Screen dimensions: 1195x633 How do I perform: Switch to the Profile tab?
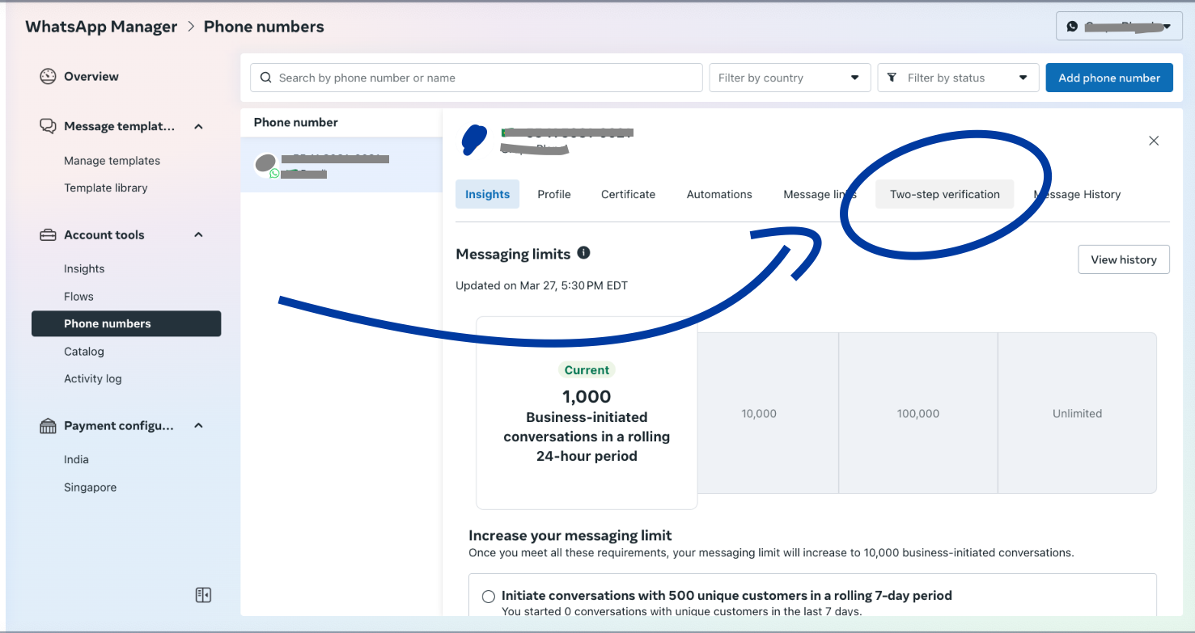coord(554,194)
